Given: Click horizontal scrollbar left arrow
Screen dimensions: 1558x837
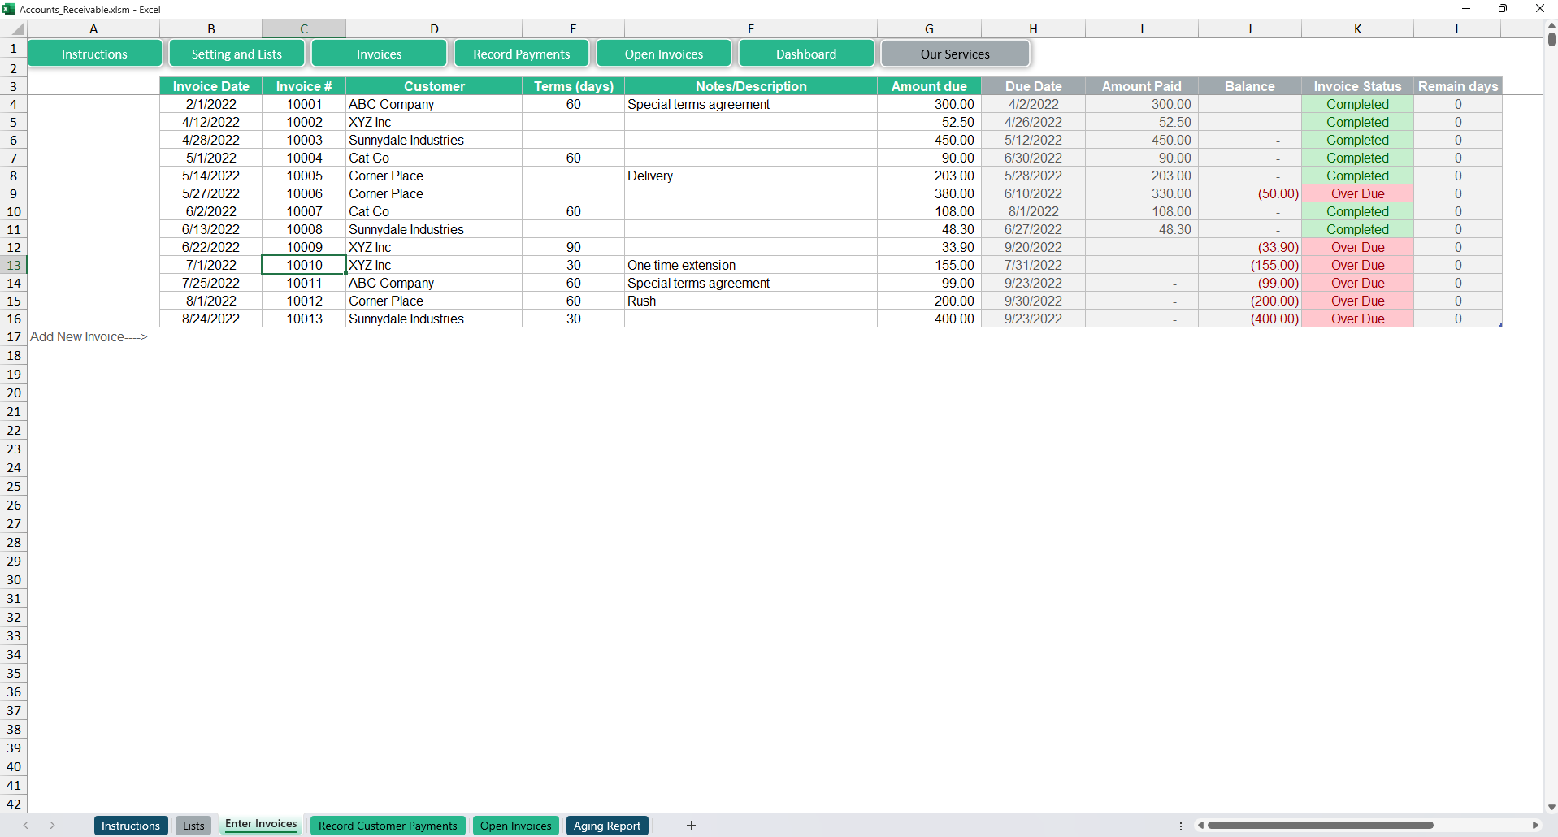Looking at the screenshot, I should pos(1200,826).
